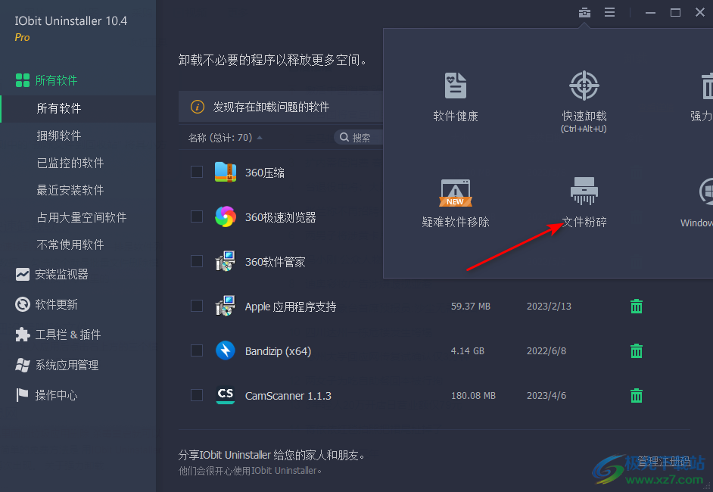Select the 所有软件 sub-item
This screenshot has width=713, height=492.
tap(78, 109)
